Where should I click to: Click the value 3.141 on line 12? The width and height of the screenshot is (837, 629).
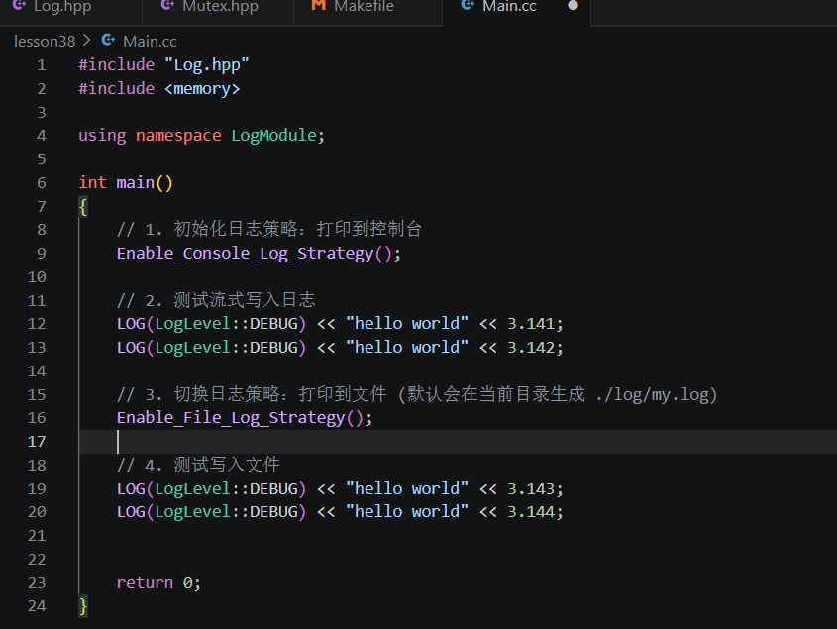531,324
